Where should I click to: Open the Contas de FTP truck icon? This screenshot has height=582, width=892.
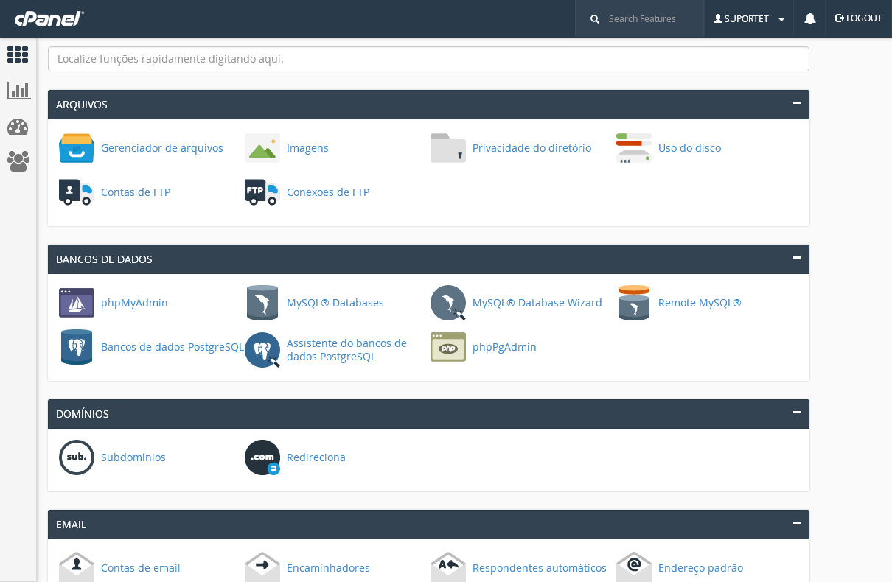(77, 192)
